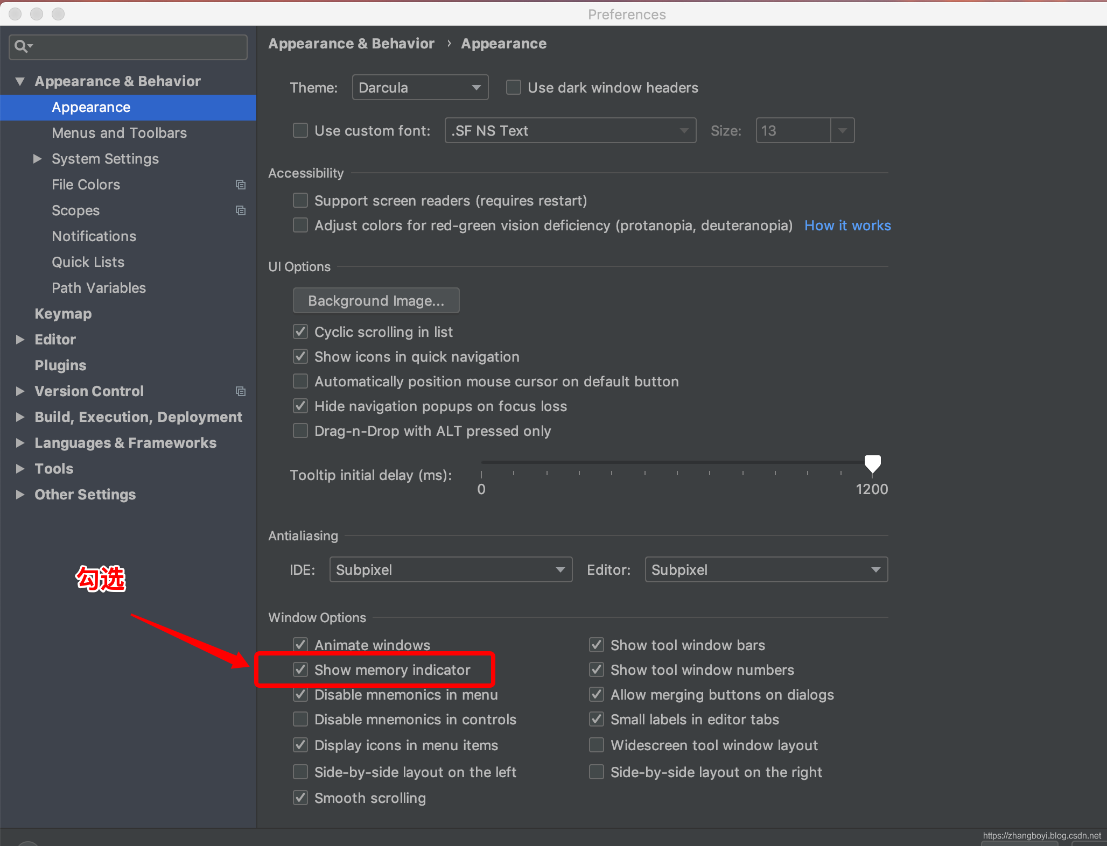1107x846 pixels.
Task: Enable Use custom font checkbox
Action: pyautogui.click(x=300, y=130)
